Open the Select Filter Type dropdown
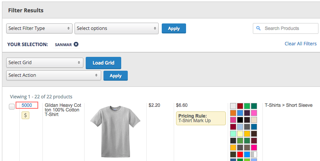Screen dimensions: 320x161 coord(39,28)
